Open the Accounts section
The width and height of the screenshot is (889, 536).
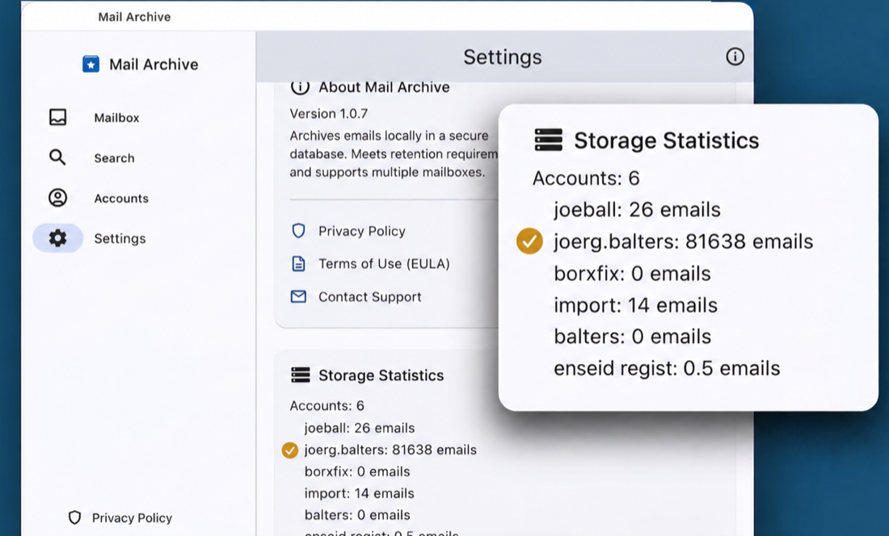pos(121,198)
